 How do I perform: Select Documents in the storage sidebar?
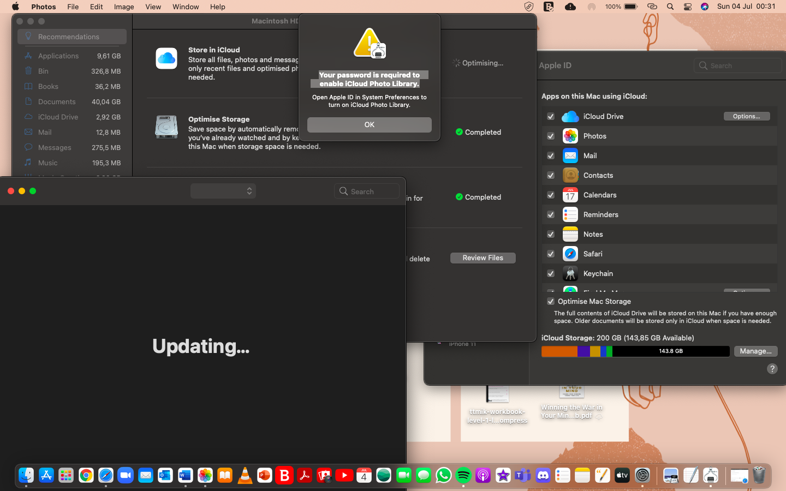[x=72, y=101]
